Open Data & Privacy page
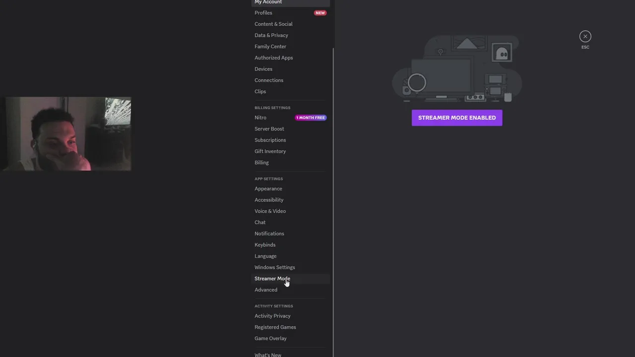 (290, 35)
